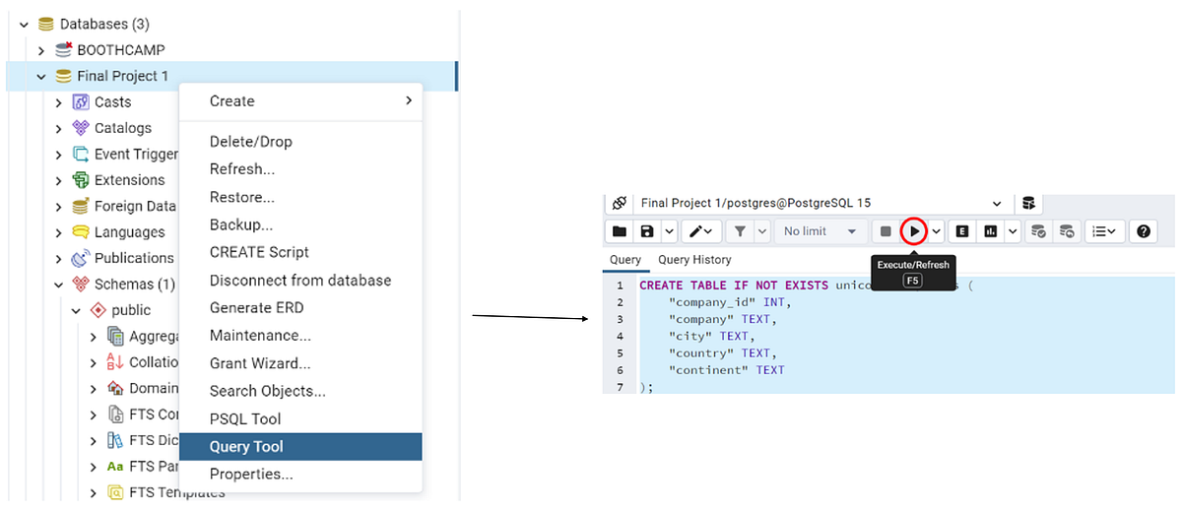Launch PSQL Tool from context menu
This screenshot has height=511, width=1182.
(300, 418)
